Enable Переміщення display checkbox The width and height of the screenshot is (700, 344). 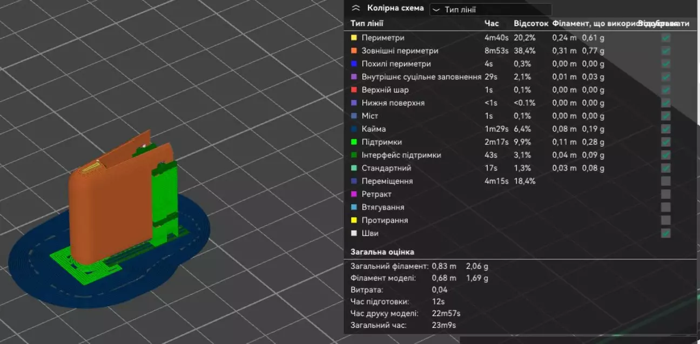coord(666,181)
